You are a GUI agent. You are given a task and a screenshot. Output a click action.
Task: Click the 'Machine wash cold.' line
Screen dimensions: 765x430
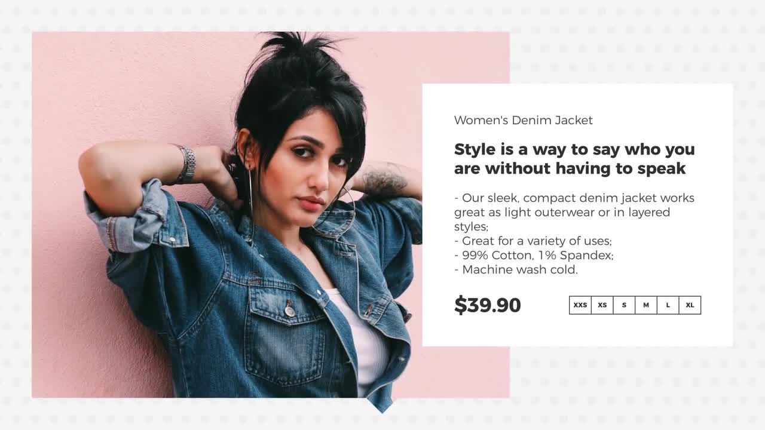click(x=516, y=269)
